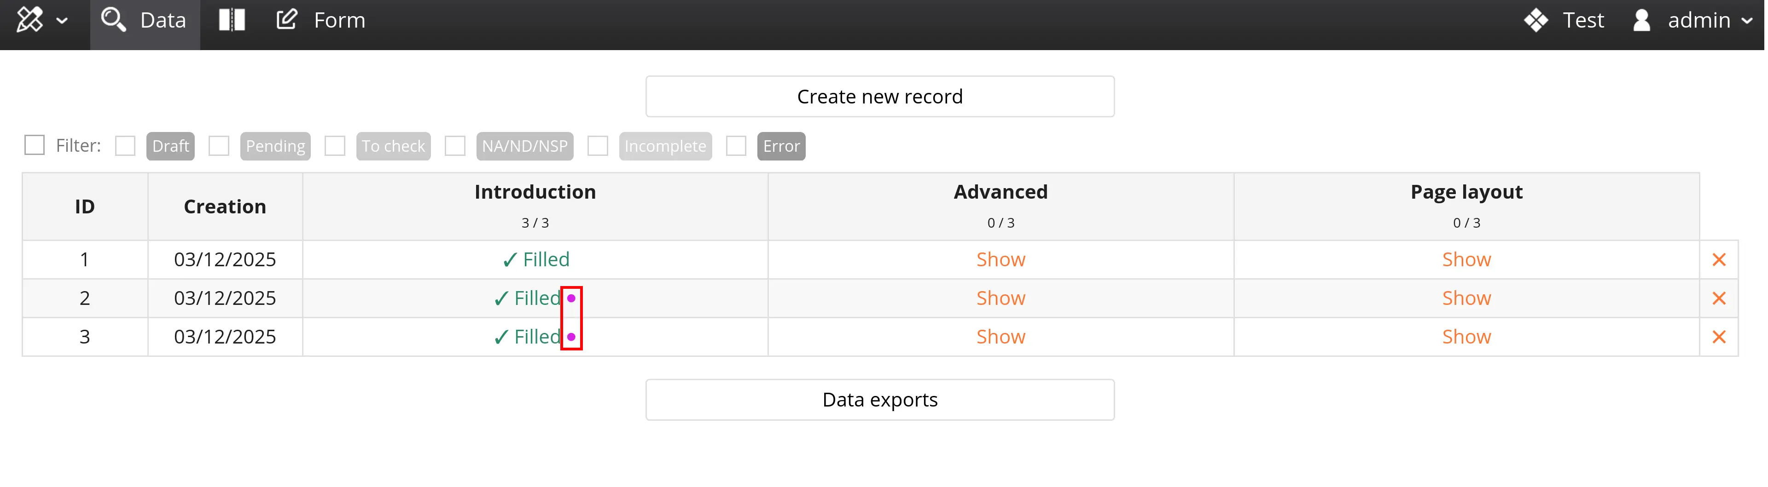
Task: Expand the arrow next to tools icon
Action: (62, 21)
